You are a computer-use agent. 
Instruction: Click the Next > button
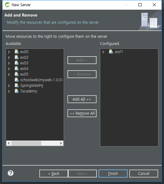82,174
